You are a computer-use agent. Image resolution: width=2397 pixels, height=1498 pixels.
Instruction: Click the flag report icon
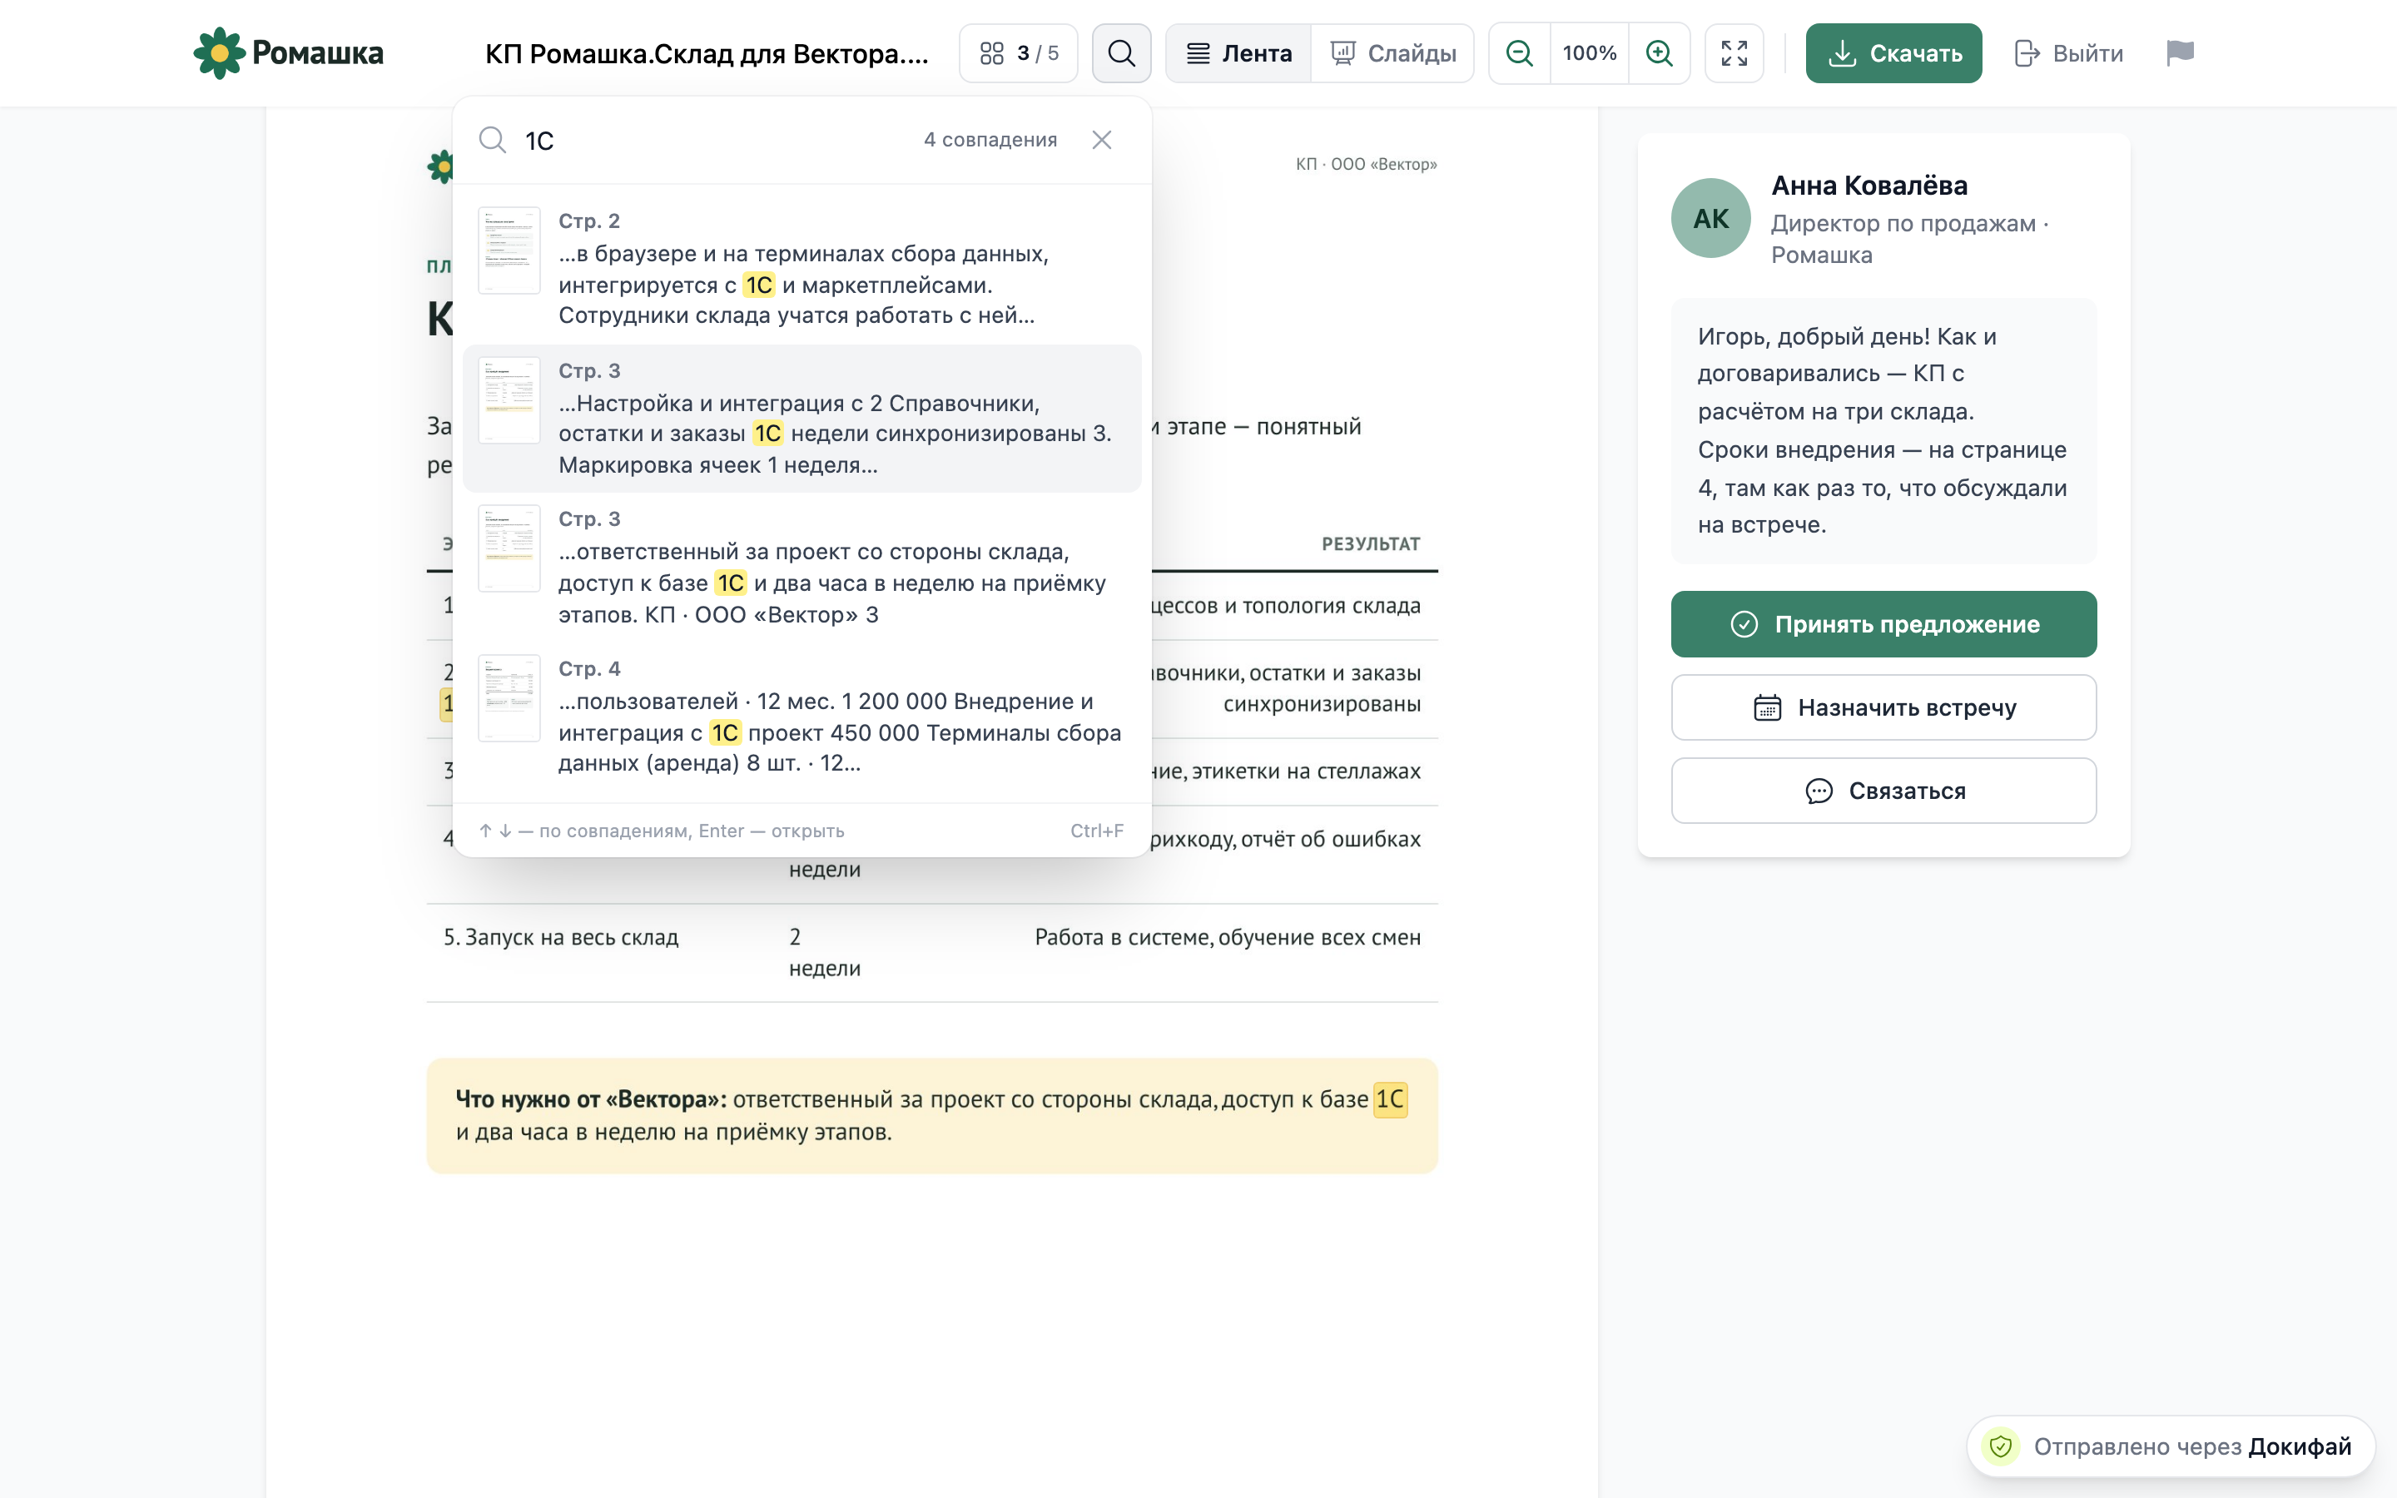click(x=2180, y=53)
